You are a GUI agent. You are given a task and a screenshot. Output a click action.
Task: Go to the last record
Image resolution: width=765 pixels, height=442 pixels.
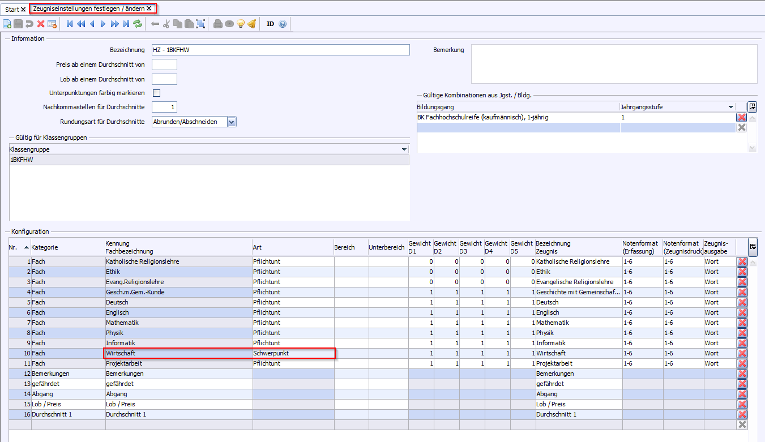tap(126, 24)
